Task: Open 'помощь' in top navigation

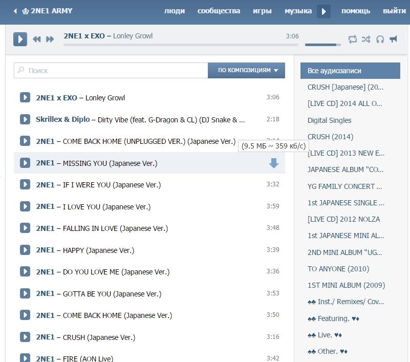Action: point(356,11)
